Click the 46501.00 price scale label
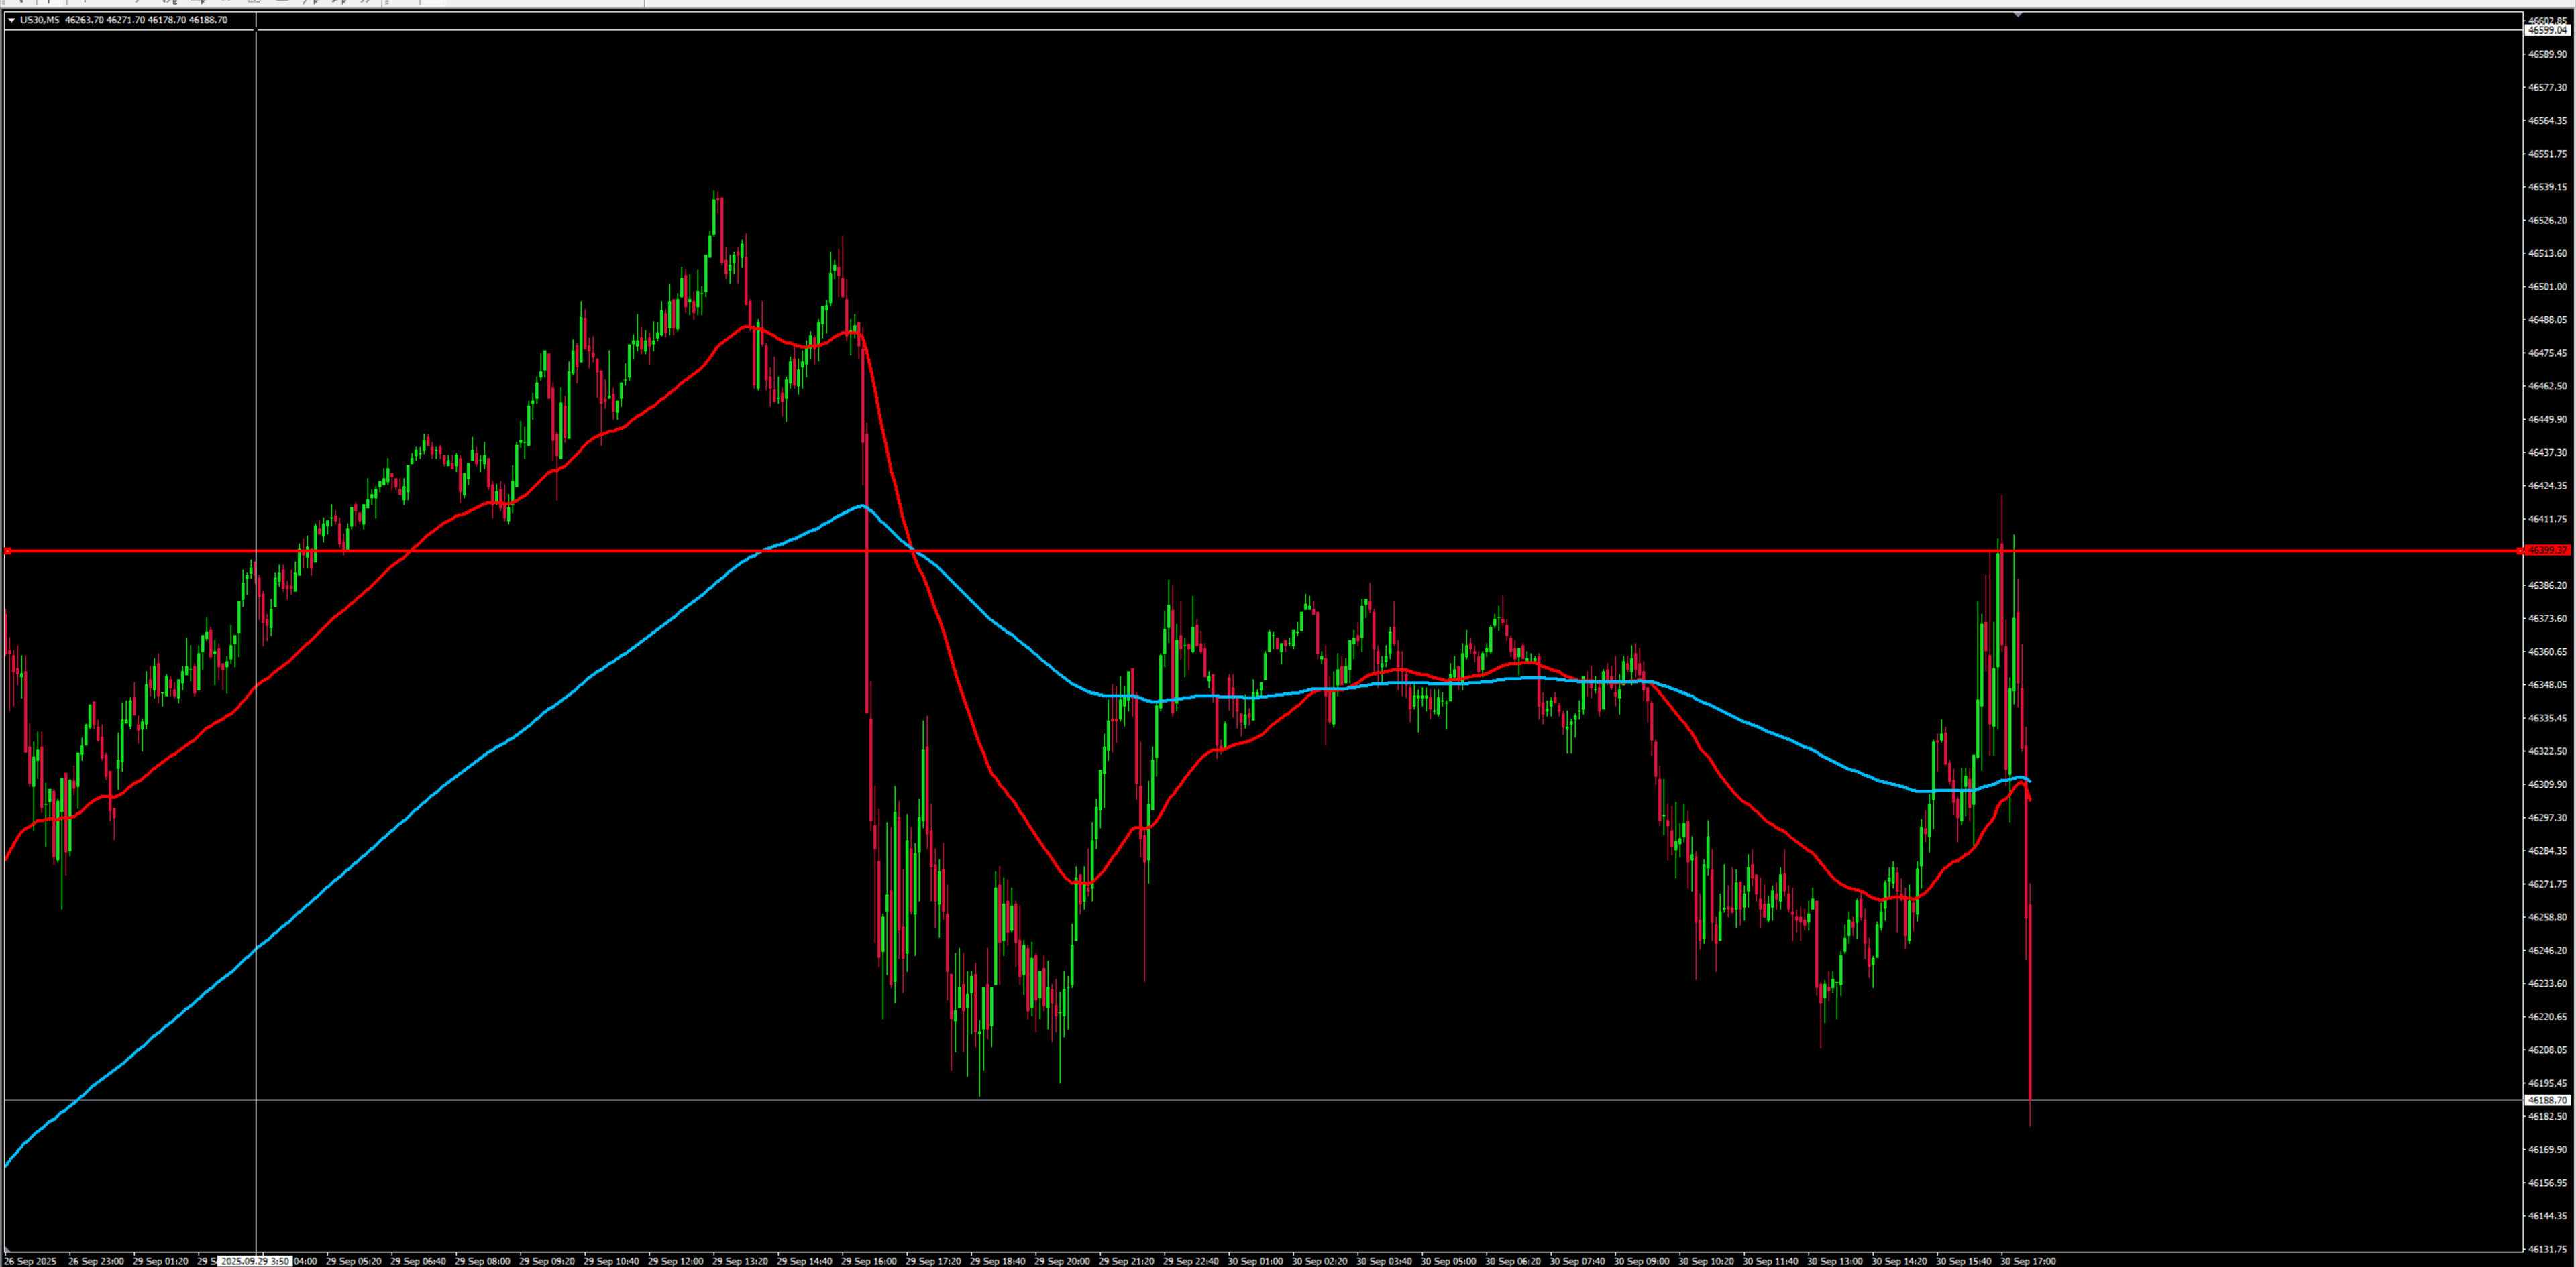Viewport: 2576px width, 1267px height. coord(2547,287)
